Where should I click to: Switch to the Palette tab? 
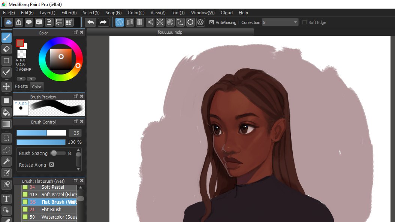click(21, 86)
